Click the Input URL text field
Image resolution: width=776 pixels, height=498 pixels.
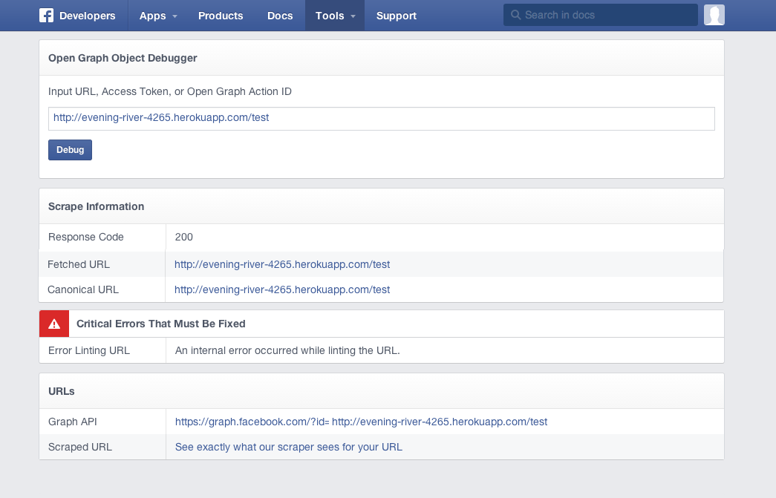tap(381, 119)
